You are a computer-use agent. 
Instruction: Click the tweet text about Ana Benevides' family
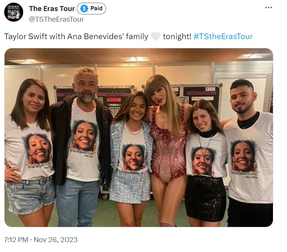76,36
